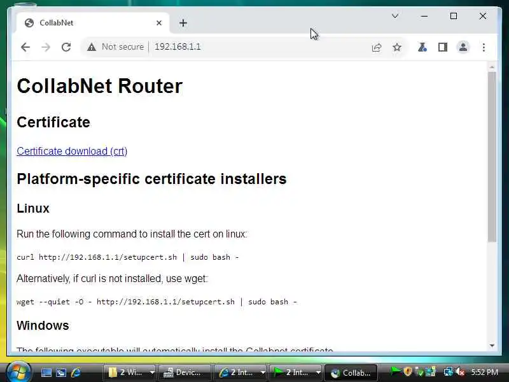
Task: Click the Windows section heading
Action: click(x=43, y=325)
